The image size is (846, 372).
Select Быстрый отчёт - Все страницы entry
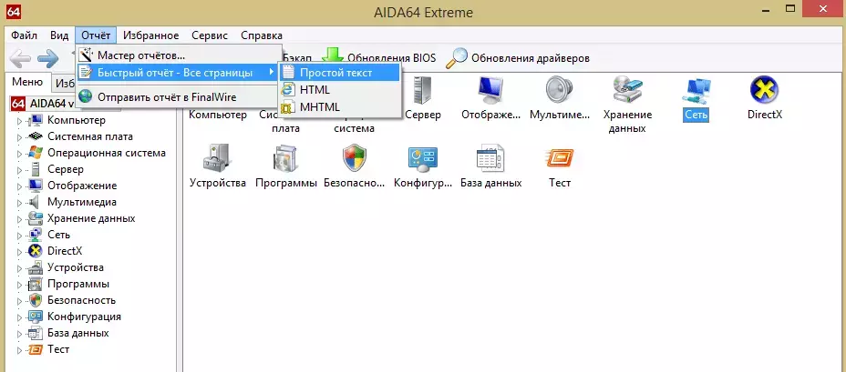pyautogui.click(x=179, y=72)
